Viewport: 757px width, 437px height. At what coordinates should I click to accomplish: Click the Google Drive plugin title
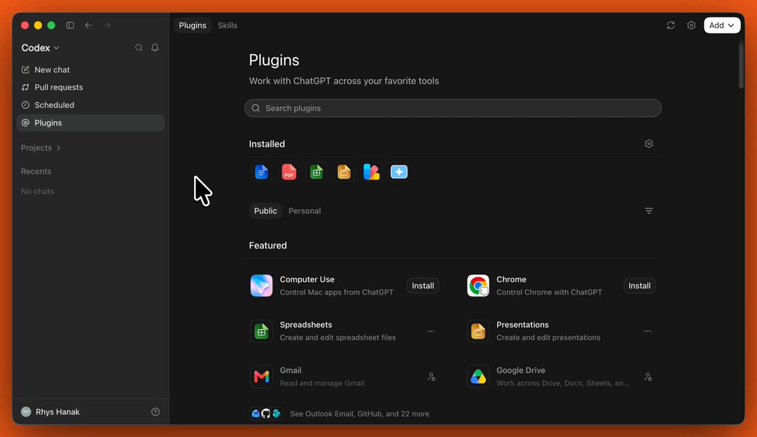click(x=521, y=371)
